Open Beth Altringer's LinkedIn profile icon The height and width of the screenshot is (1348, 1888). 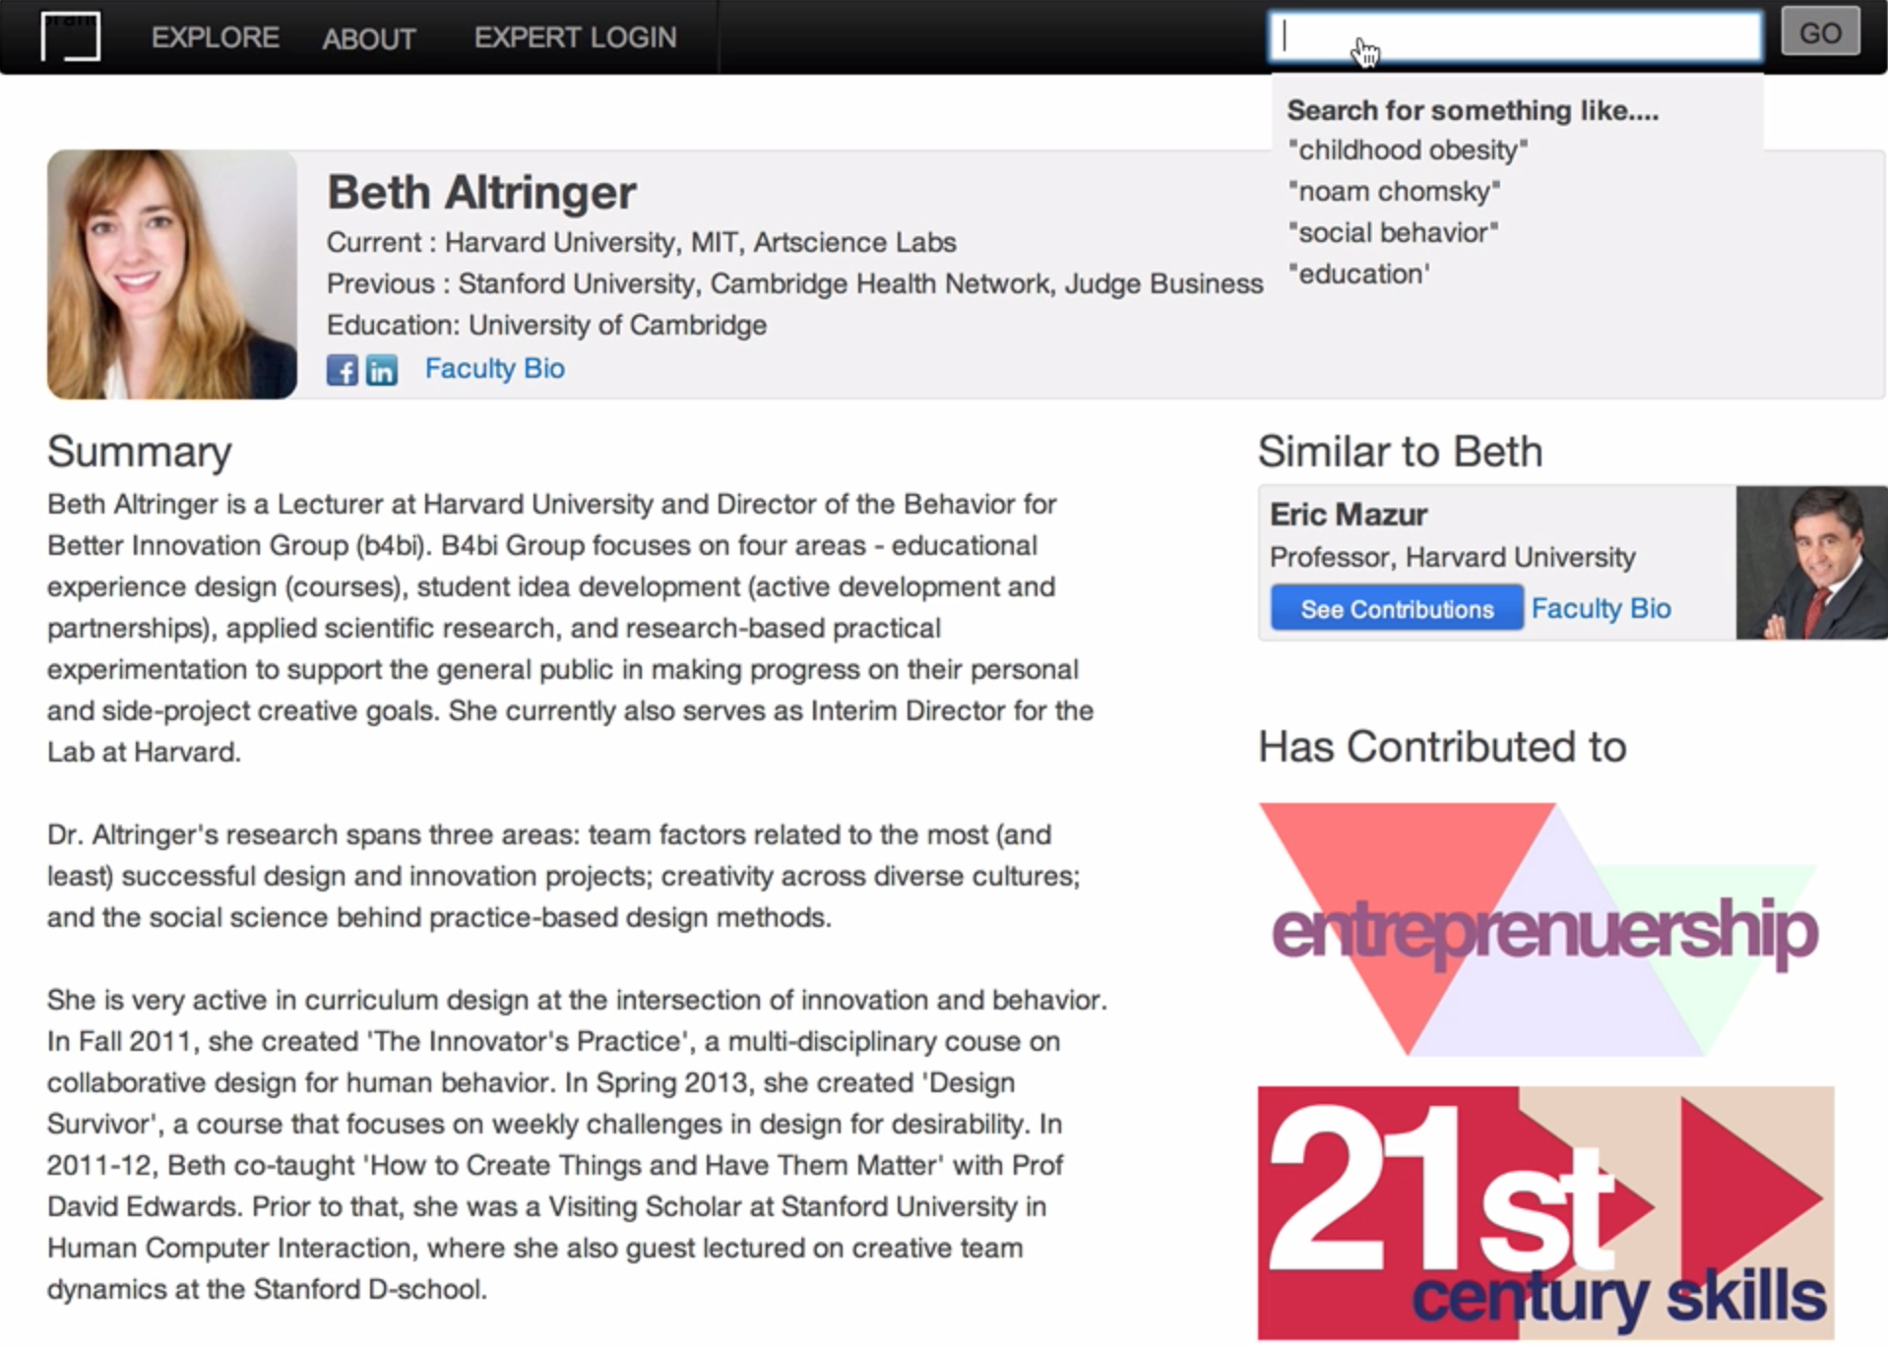(382, 370)
